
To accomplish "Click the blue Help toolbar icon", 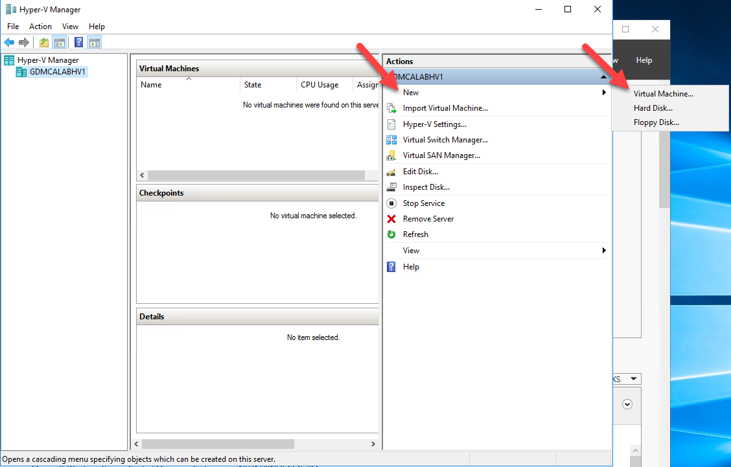I will tap(79, 43).
